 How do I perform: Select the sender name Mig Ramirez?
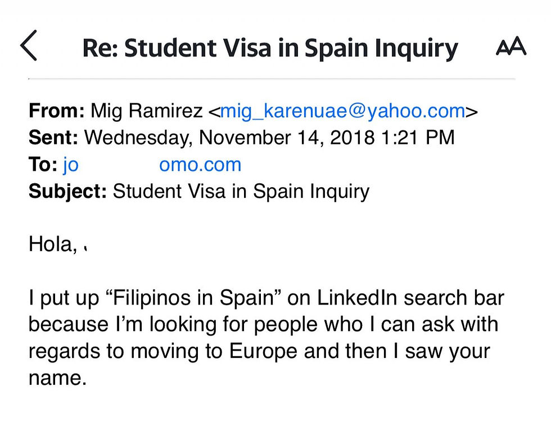(x=147, y=111)
